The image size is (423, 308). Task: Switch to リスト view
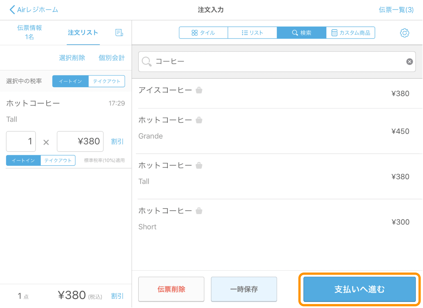point(252,33)
